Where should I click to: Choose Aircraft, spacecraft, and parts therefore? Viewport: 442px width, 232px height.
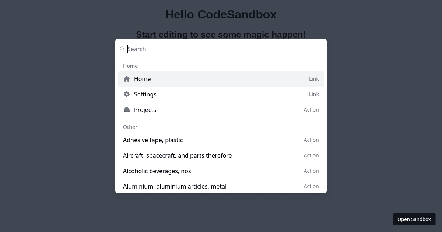[221, 155]
